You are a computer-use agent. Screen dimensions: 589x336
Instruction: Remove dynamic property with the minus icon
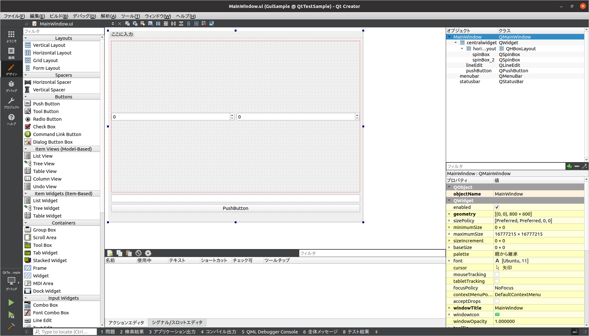[577, 166]
